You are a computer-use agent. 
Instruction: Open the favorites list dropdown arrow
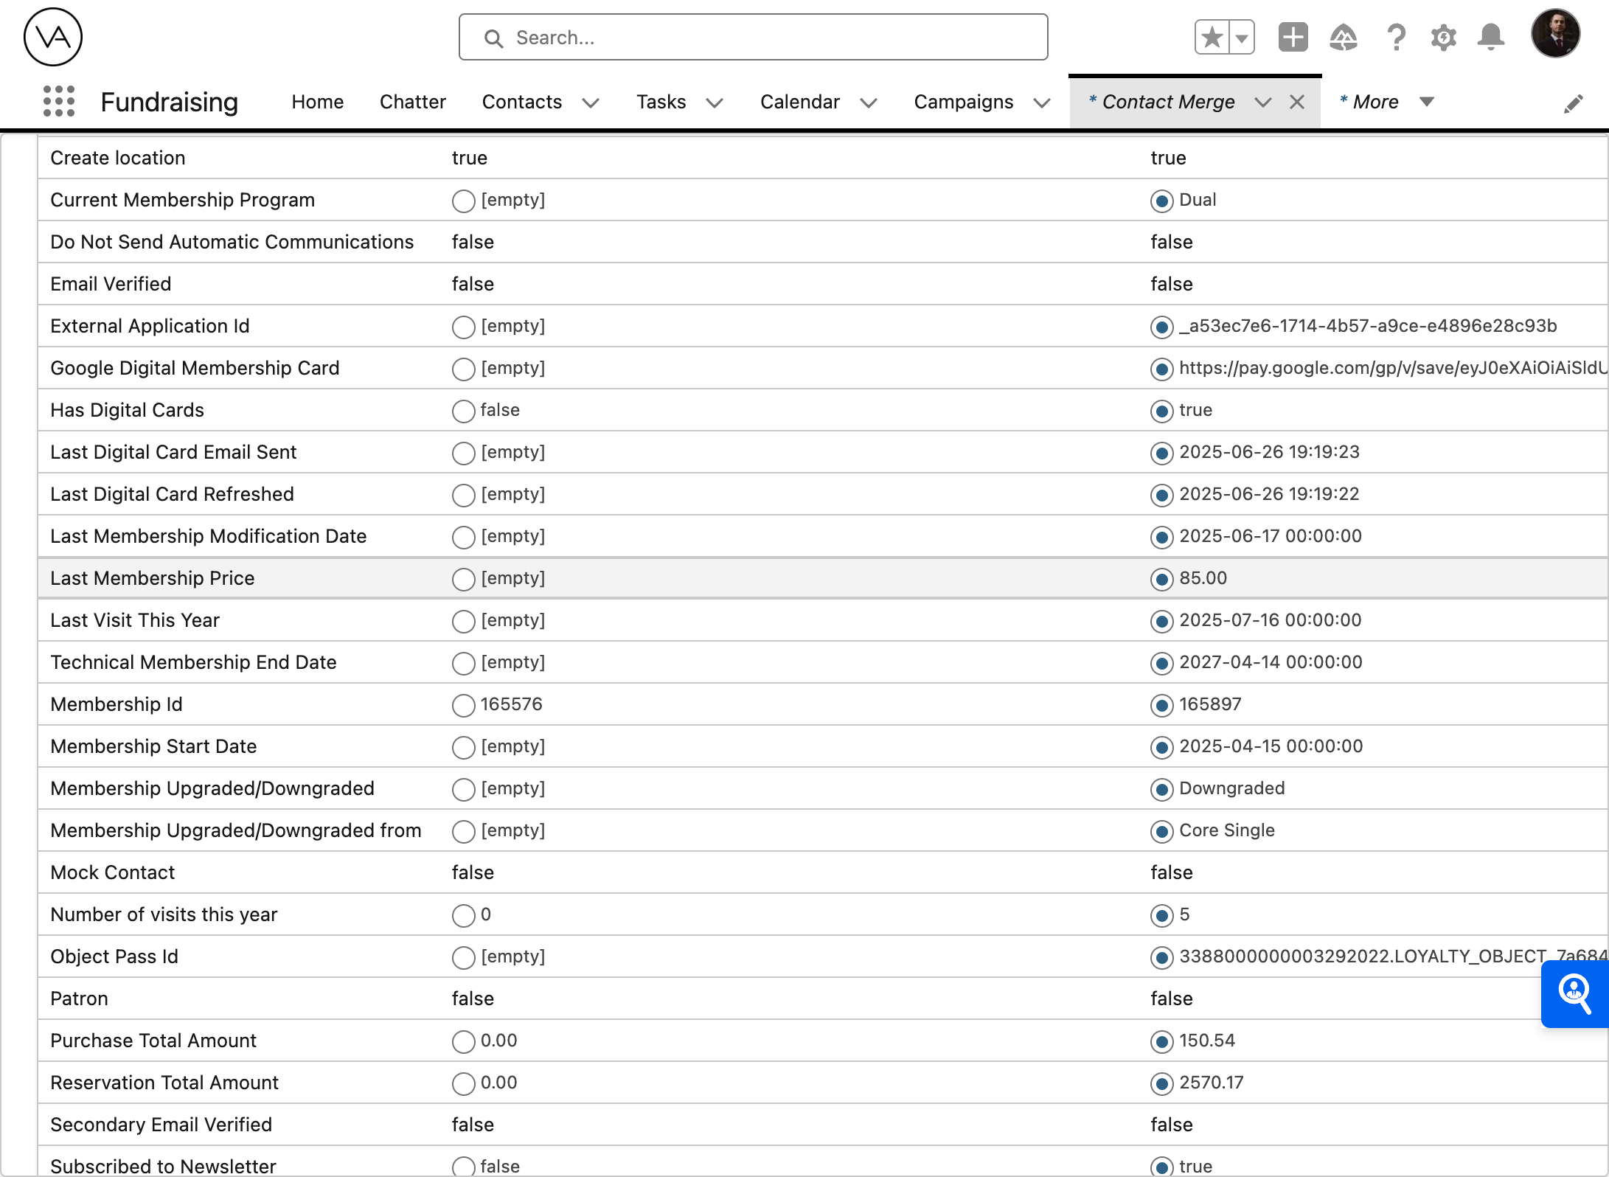(1242, 37)
